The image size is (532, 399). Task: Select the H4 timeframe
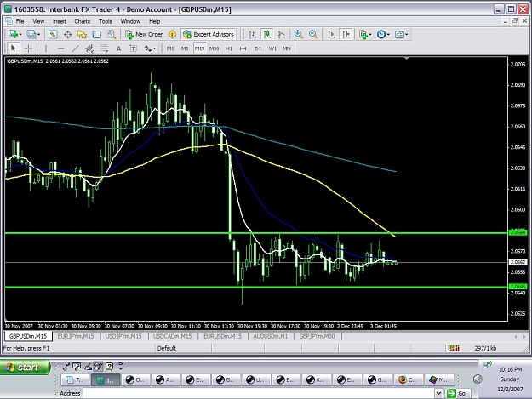(x=243, y=48)
